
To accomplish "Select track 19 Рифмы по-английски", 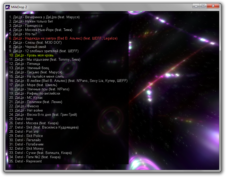I will pyautogui.click(x=34, y=94).
